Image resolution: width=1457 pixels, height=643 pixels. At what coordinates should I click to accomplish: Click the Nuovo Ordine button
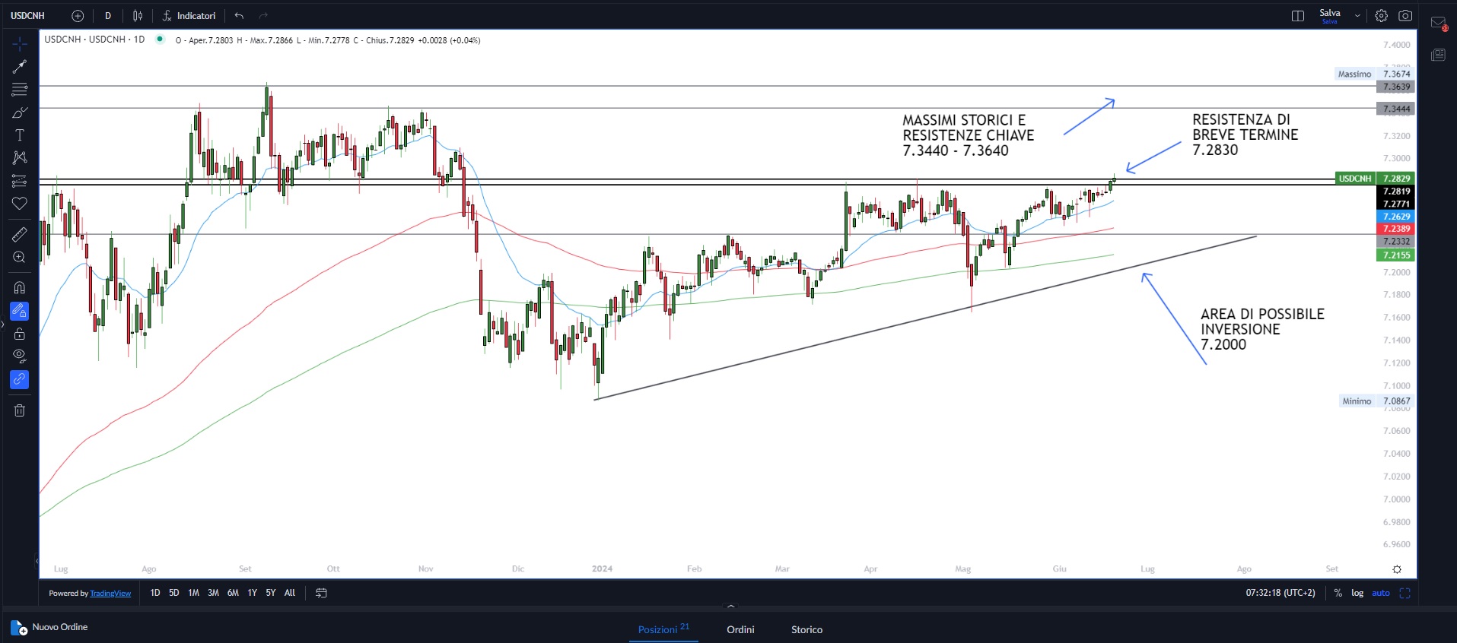pyautogui.click(x=50, y=627)
